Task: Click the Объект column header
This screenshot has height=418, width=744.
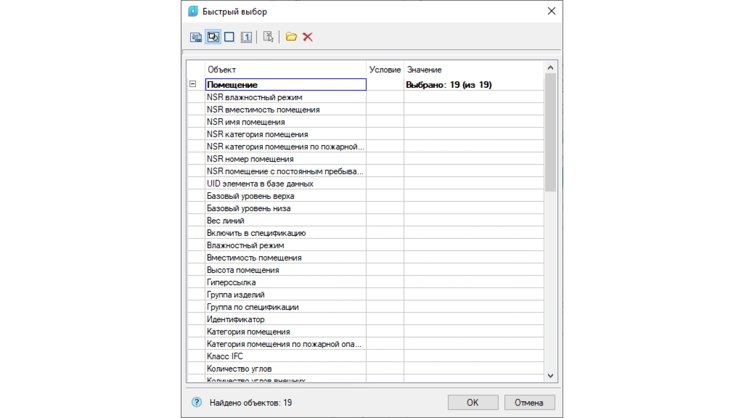Action: 285,70
